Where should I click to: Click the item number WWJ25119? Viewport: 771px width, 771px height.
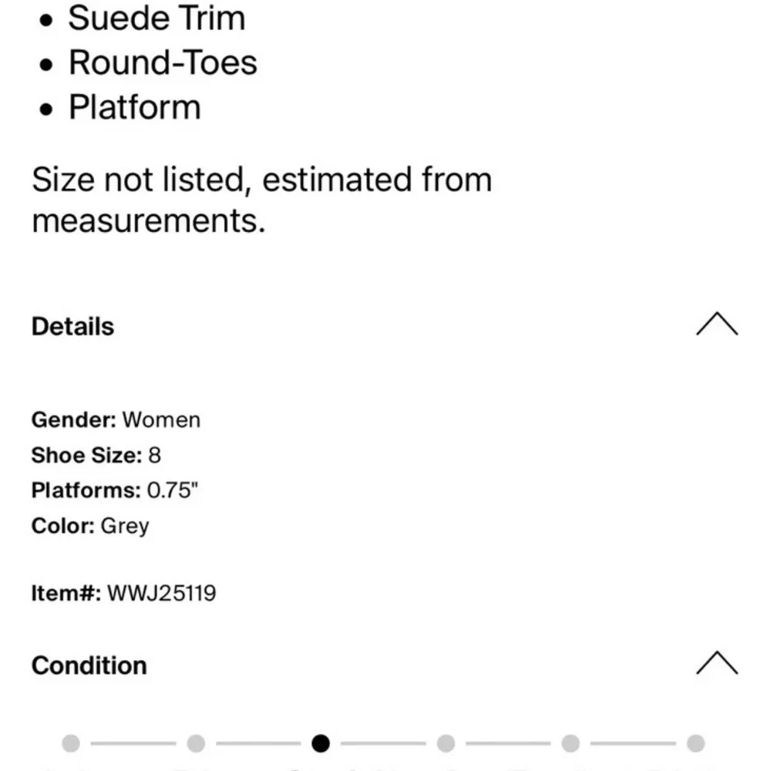(161, 594)
